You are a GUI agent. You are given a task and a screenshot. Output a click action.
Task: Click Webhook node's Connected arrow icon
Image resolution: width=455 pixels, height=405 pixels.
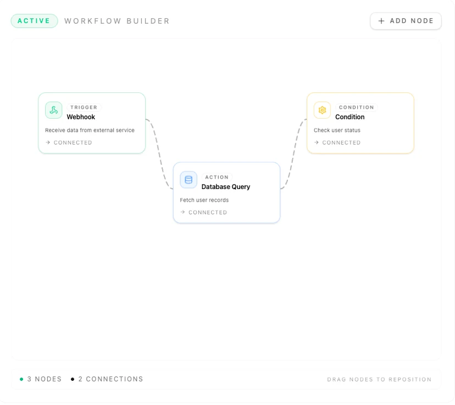pyautogui.click(x=48, y=142)
